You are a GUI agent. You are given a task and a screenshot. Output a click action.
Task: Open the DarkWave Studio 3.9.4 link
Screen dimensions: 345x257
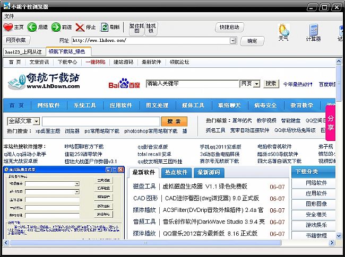pyautogui.click(x=214, y=222)
